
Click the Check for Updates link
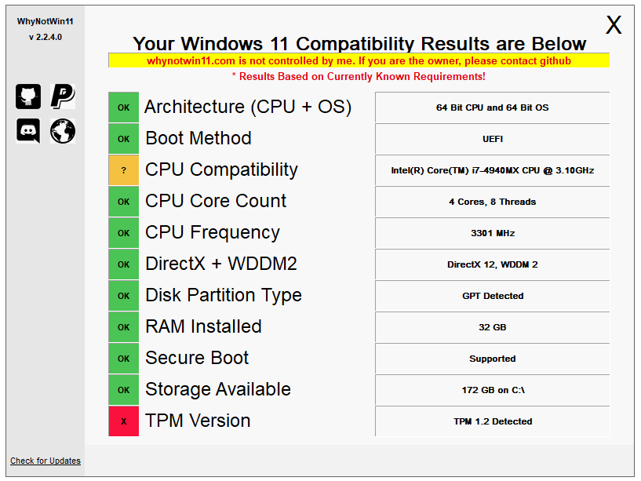tap(46, 461)
